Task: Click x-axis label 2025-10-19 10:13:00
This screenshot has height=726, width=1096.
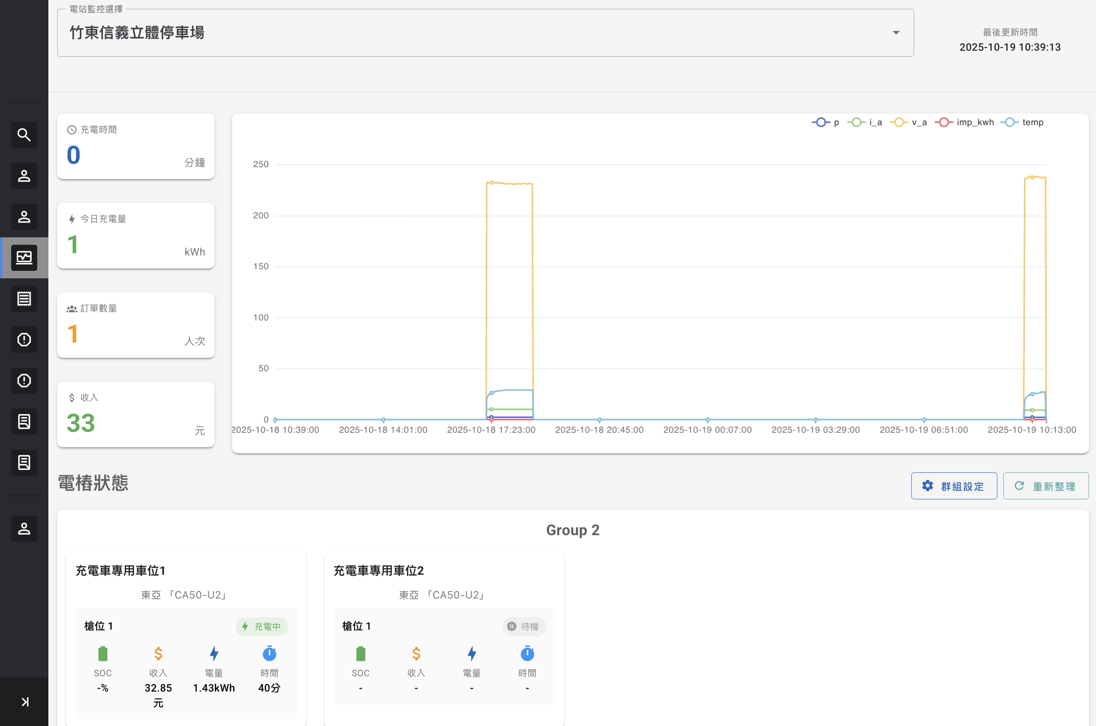Action: 1032,430
